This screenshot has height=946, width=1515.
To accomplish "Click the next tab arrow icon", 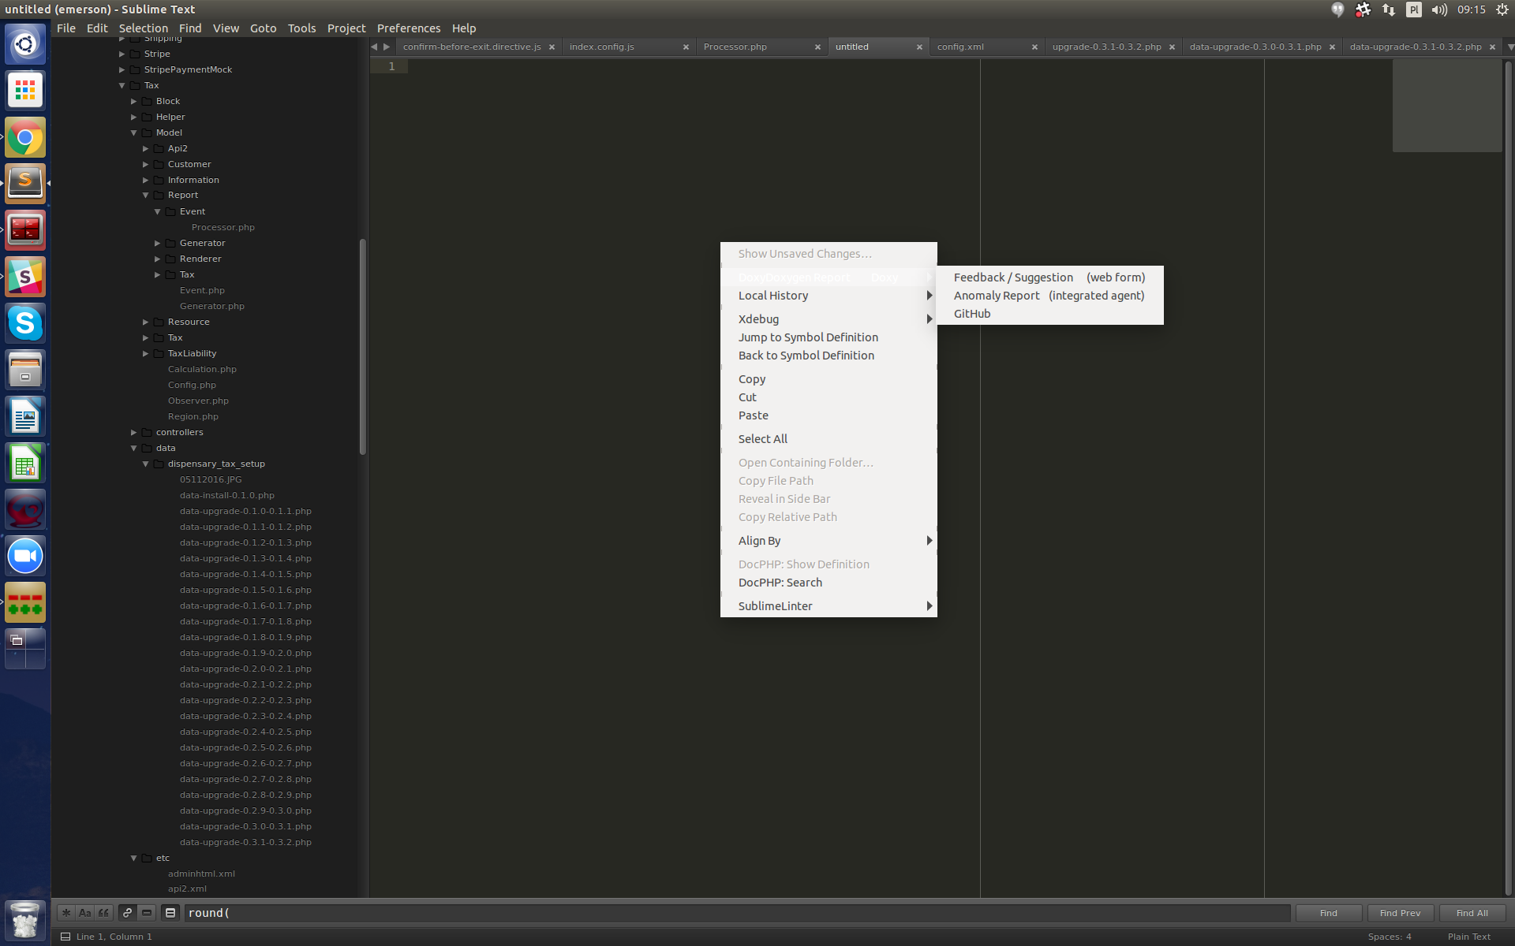I will tap(387, 47).
